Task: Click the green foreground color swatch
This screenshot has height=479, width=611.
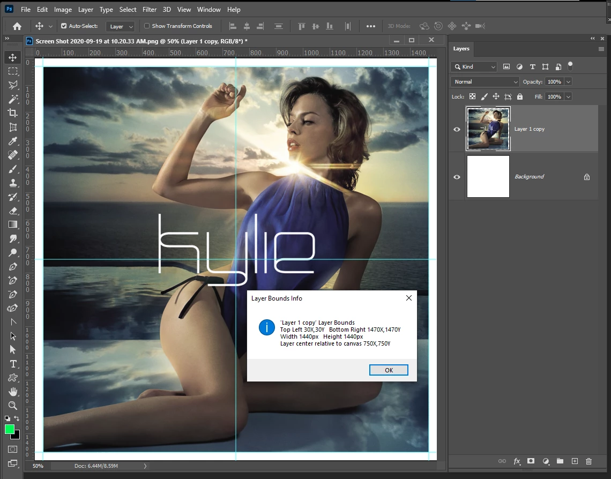Action: (x=10, y=429)
